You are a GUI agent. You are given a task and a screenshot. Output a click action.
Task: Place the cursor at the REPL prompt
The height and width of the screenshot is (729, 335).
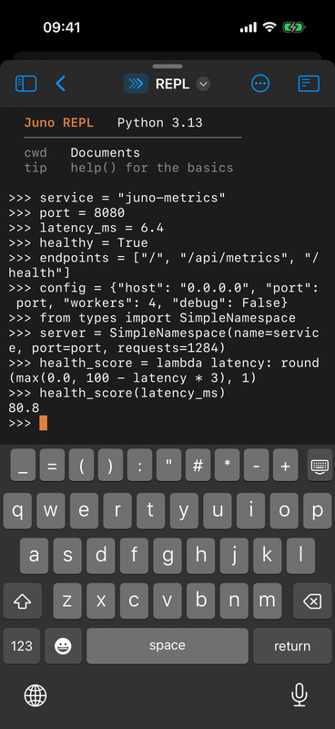pyautogui.click(x=43, y=423)
